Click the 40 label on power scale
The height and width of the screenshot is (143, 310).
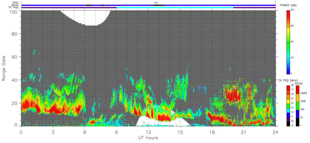pyautogui.click(x=292, y=10)
